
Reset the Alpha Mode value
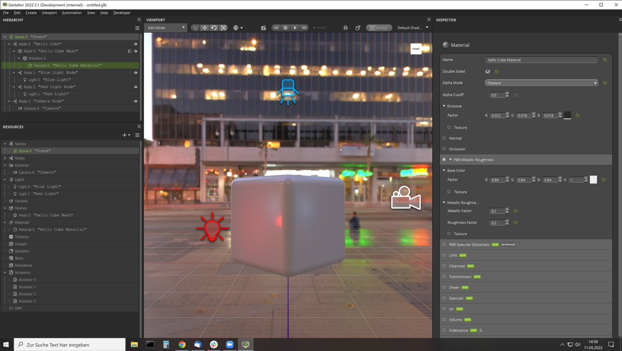(604, 83)
